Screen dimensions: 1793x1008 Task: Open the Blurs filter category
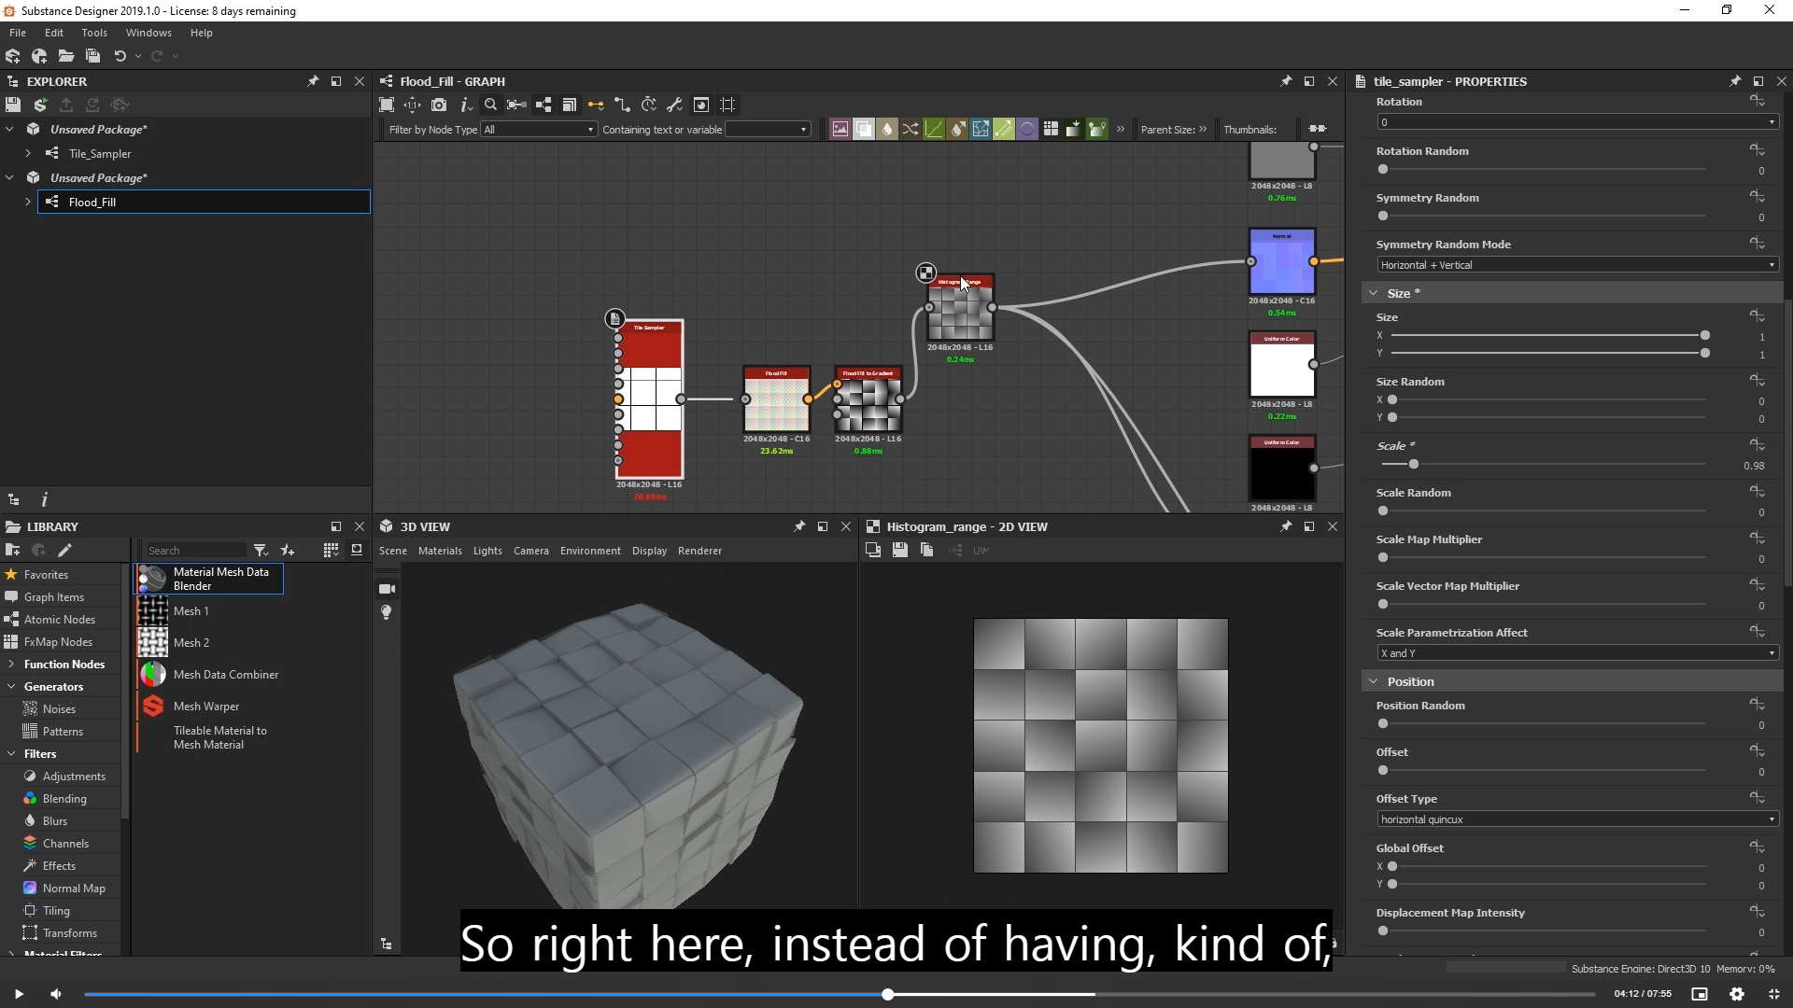pyautogui.click(x=55, y=821)
